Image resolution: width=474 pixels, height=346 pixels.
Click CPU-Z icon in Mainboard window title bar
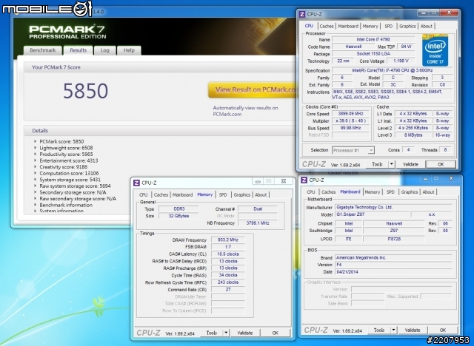304,180
